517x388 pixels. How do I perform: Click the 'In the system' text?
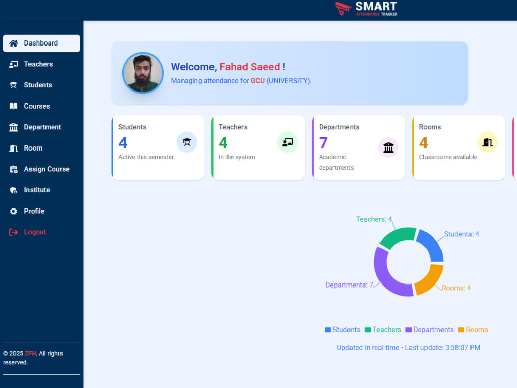(x=237, y=157)
